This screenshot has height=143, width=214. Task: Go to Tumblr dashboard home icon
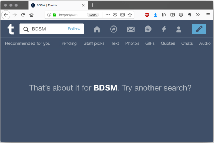click(97, 29)
